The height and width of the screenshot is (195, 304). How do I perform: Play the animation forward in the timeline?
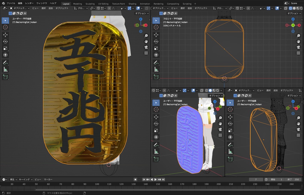point(156,179)
